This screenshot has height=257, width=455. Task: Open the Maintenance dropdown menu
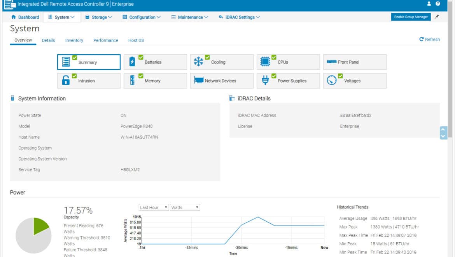point(190,17)
